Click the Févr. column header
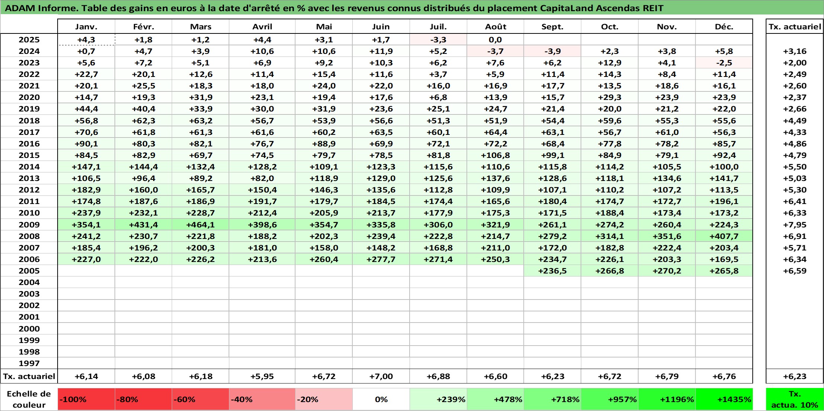The height and width of the screenshot is (411, 824). [143, 27]
